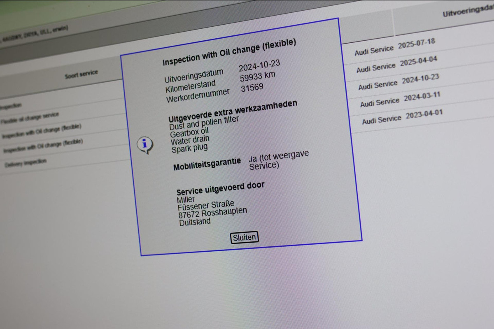Click the 2025-07-18 date cell
This screenshot has width=494, height=329.
click(416, 44)
